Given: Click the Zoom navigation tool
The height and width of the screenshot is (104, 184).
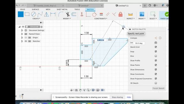Looking at the screenshot, I should pos(84,90).
